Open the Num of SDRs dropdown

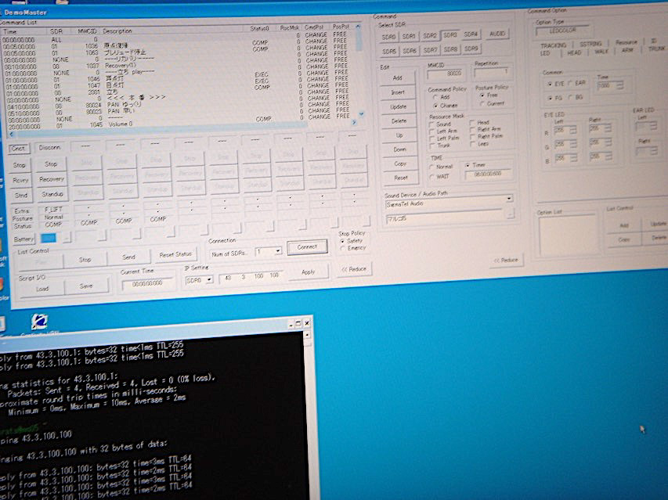coord(278,251)
